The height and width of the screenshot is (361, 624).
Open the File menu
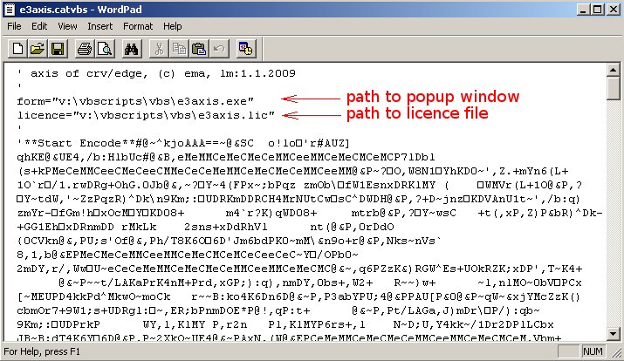point(15,26)
